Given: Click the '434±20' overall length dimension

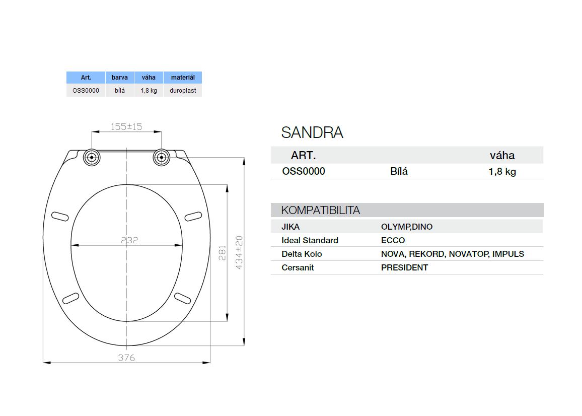Looking at the screenshot, I should (x=240, y=253).
